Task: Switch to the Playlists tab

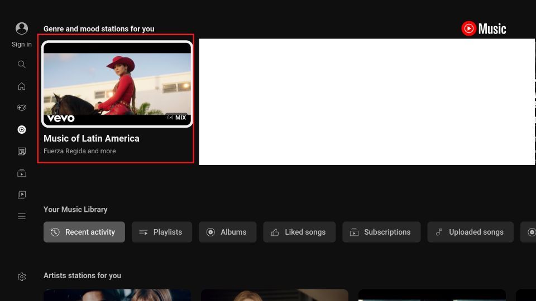Action: click(162, 232)
